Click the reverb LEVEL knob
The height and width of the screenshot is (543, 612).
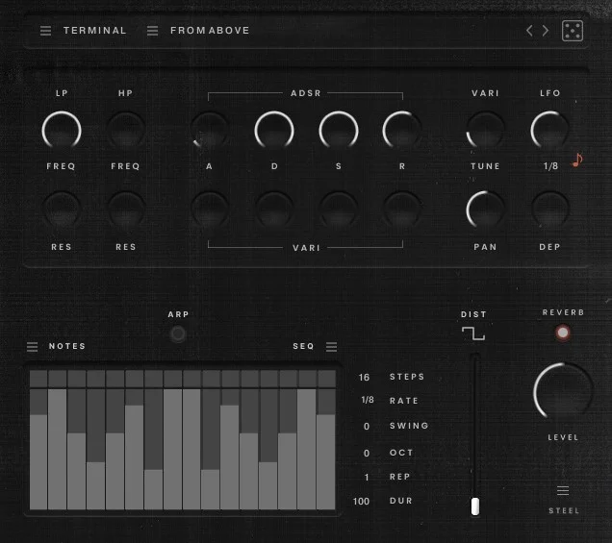(x=563, y=391)
